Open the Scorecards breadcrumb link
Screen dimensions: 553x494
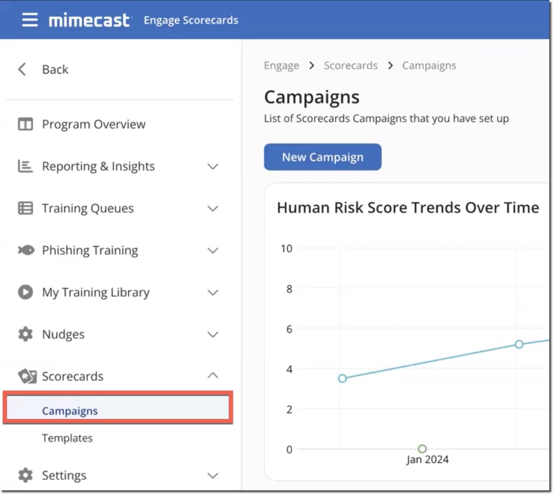click(x=350, y=65)
